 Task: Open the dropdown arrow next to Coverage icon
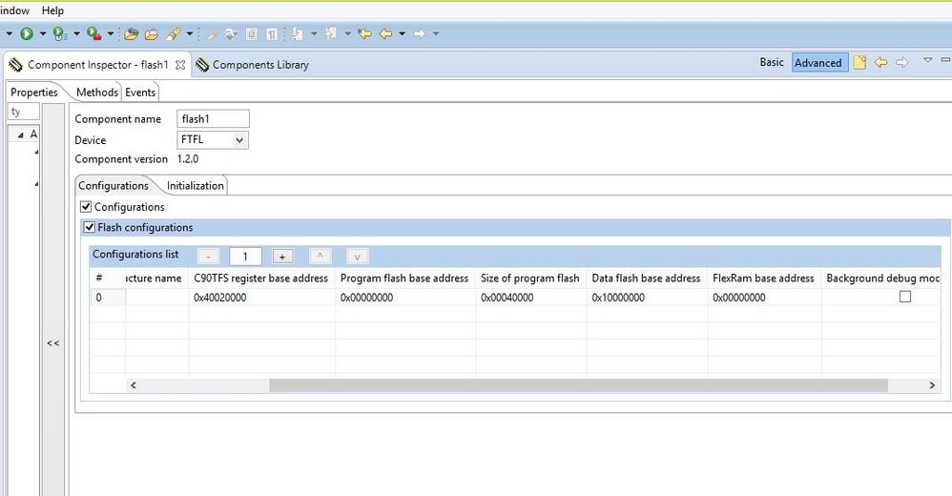click(x=76, y=34)
